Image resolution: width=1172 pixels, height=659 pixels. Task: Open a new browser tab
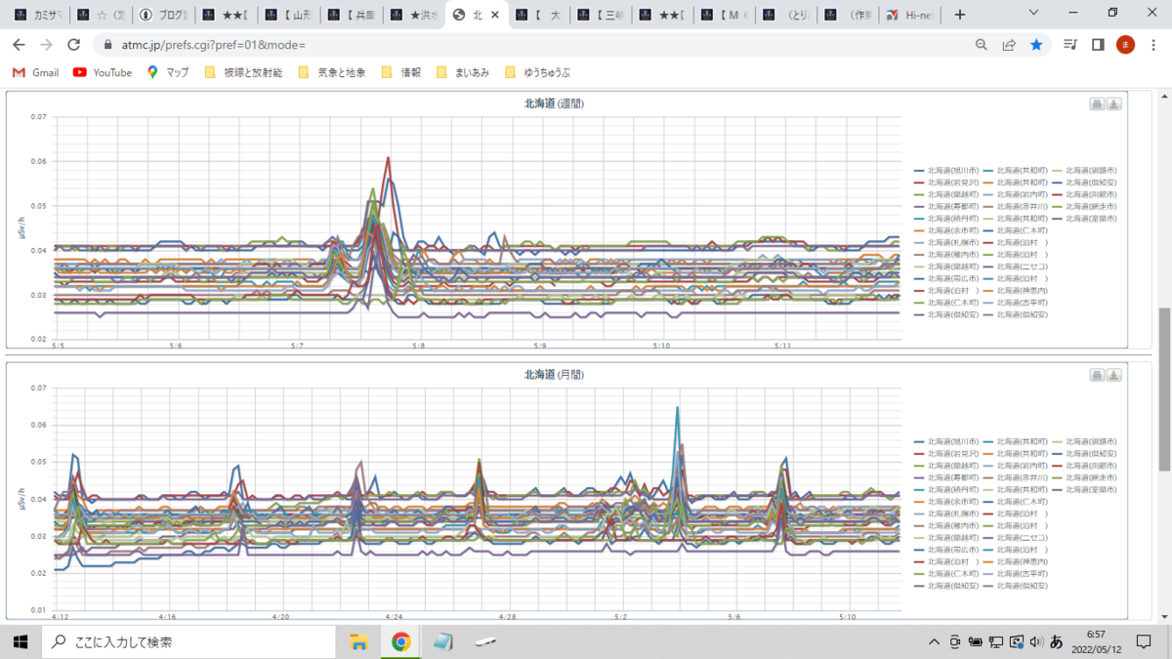point(960,15)
